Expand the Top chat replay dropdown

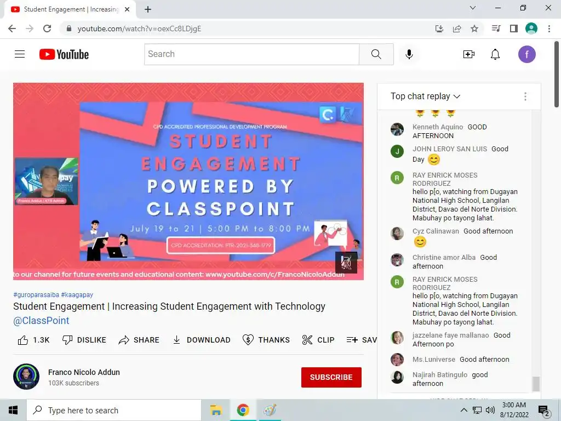point(425,96)
